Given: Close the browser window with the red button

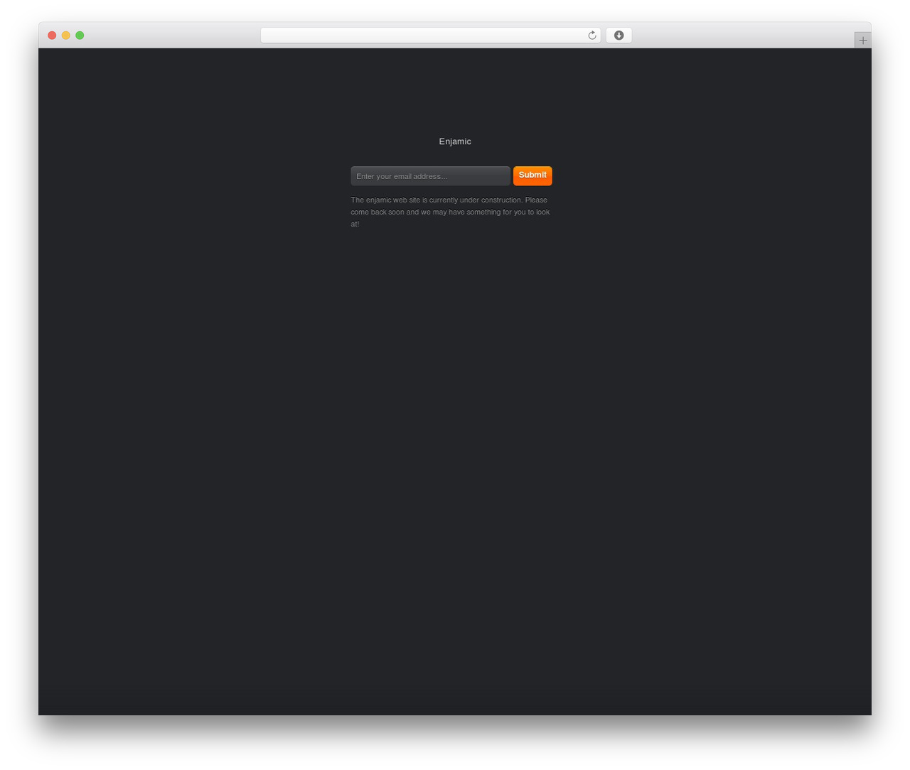Looking at the screenshot, I should pos(52,36).
